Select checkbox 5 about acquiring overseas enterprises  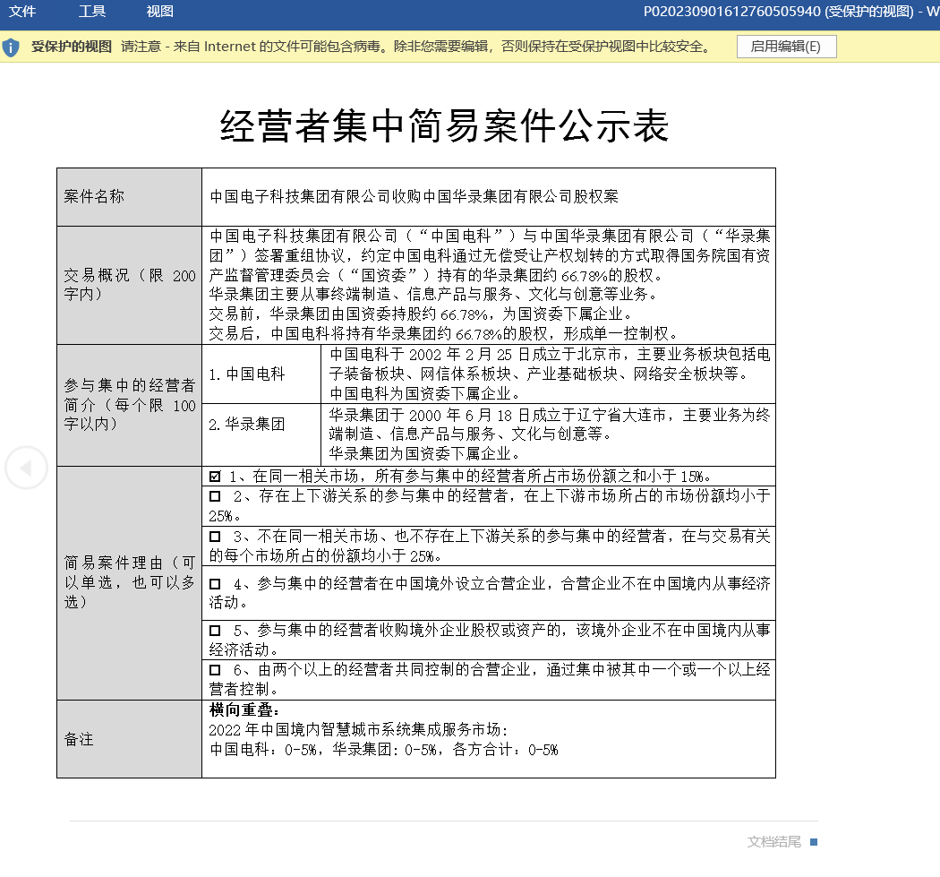215,631
